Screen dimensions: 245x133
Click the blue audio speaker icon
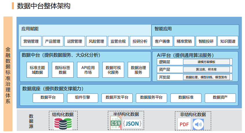198,124
